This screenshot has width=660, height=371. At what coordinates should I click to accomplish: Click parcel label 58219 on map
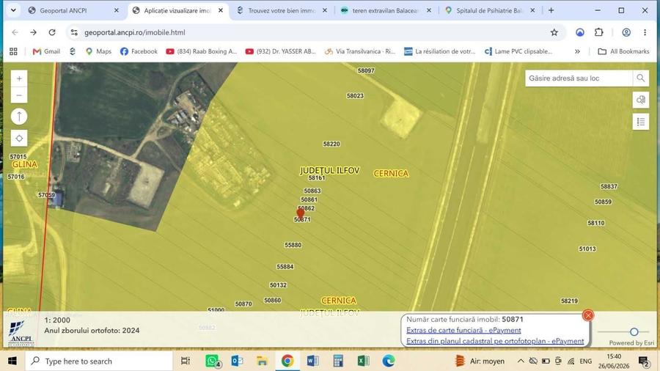[569, 301]
